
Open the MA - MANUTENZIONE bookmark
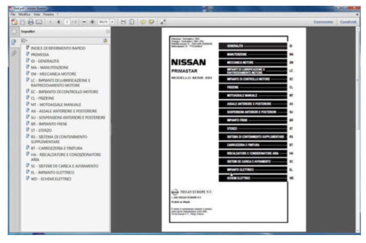[50, 67]
